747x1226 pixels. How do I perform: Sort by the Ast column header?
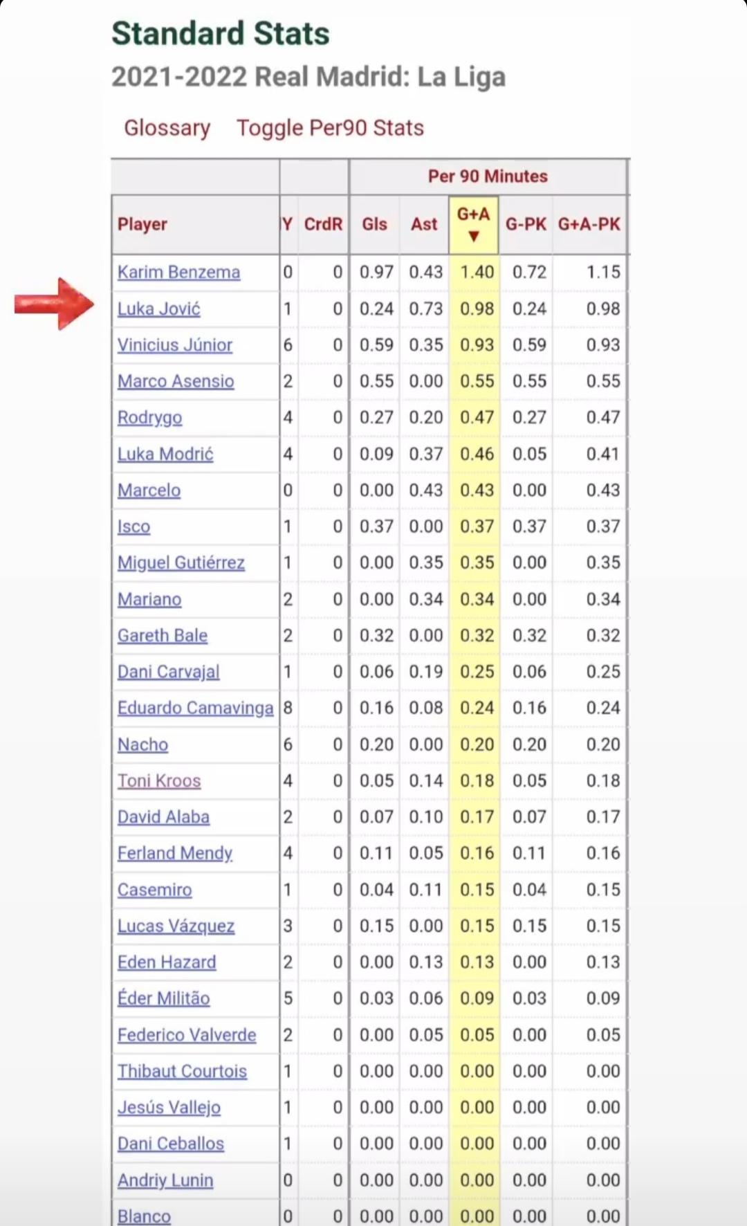tap(424, 224)
